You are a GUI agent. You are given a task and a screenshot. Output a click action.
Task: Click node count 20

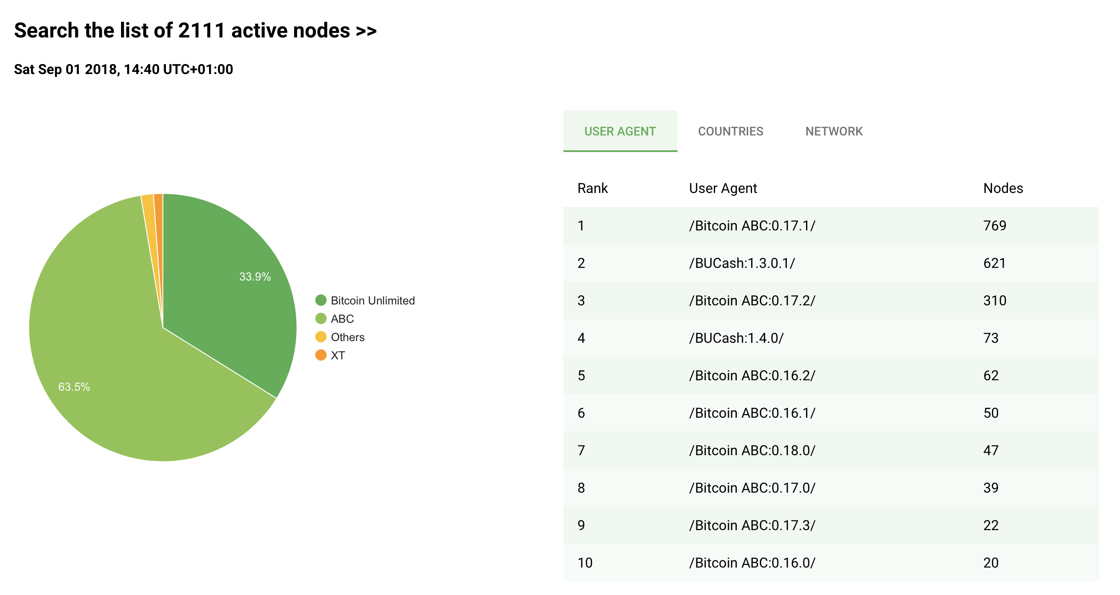[x=991, y=563]
